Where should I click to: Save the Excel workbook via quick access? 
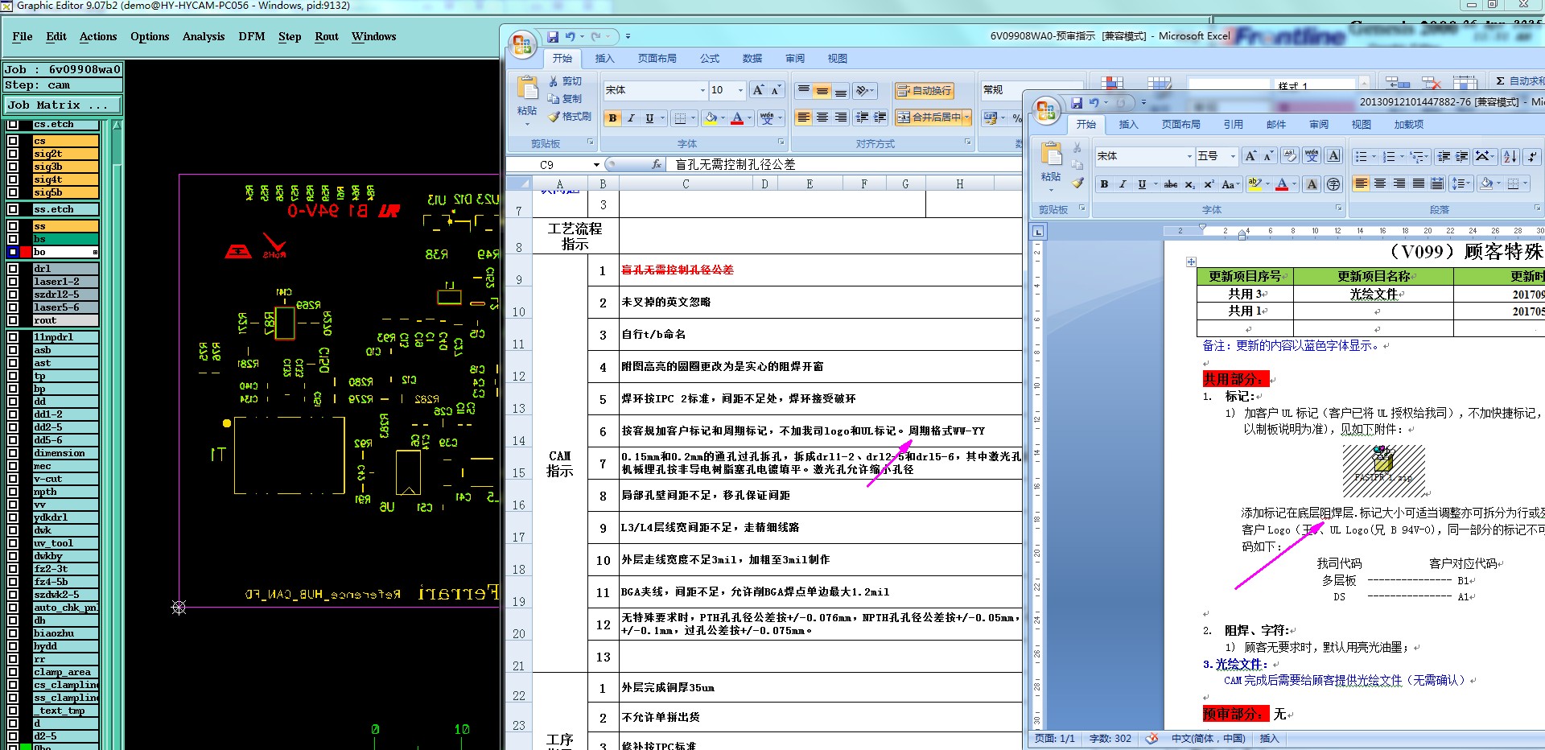[x=553, y=36]
